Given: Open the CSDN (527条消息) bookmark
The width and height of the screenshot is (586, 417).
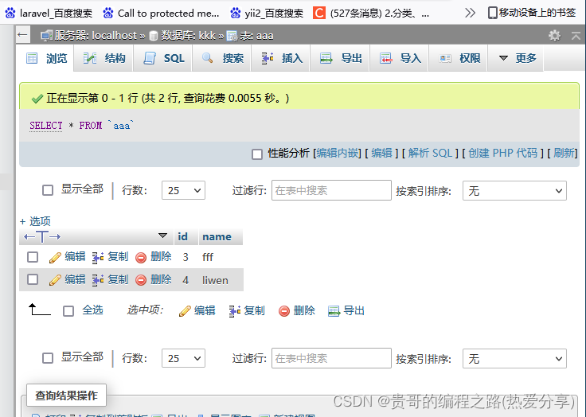Looking at the screenshot, I should pyautogui.click(x=371, y=13).
